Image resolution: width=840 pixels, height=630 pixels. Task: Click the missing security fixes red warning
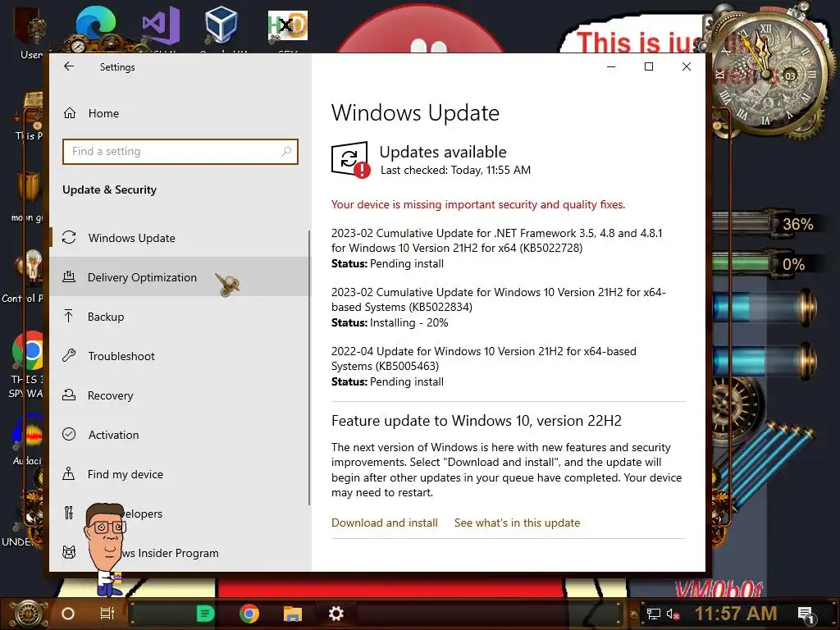point(478,204)
